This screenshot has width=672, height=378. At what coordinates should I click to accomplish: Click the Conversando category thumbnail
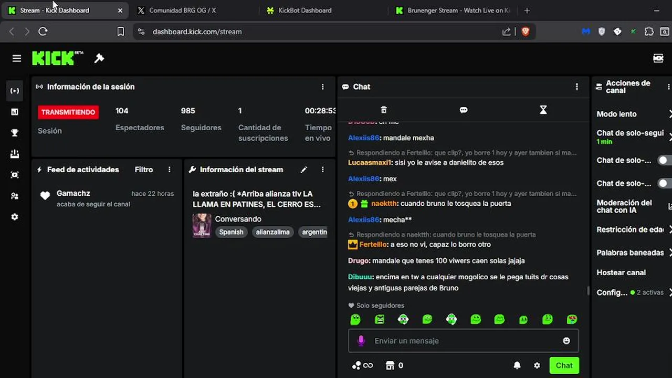(202, 225)
